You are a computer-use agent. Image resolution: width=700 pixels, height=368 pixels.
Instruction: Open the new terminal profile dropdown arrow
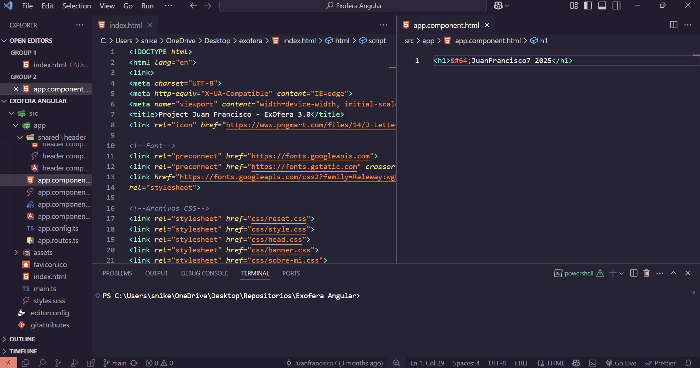621,273
